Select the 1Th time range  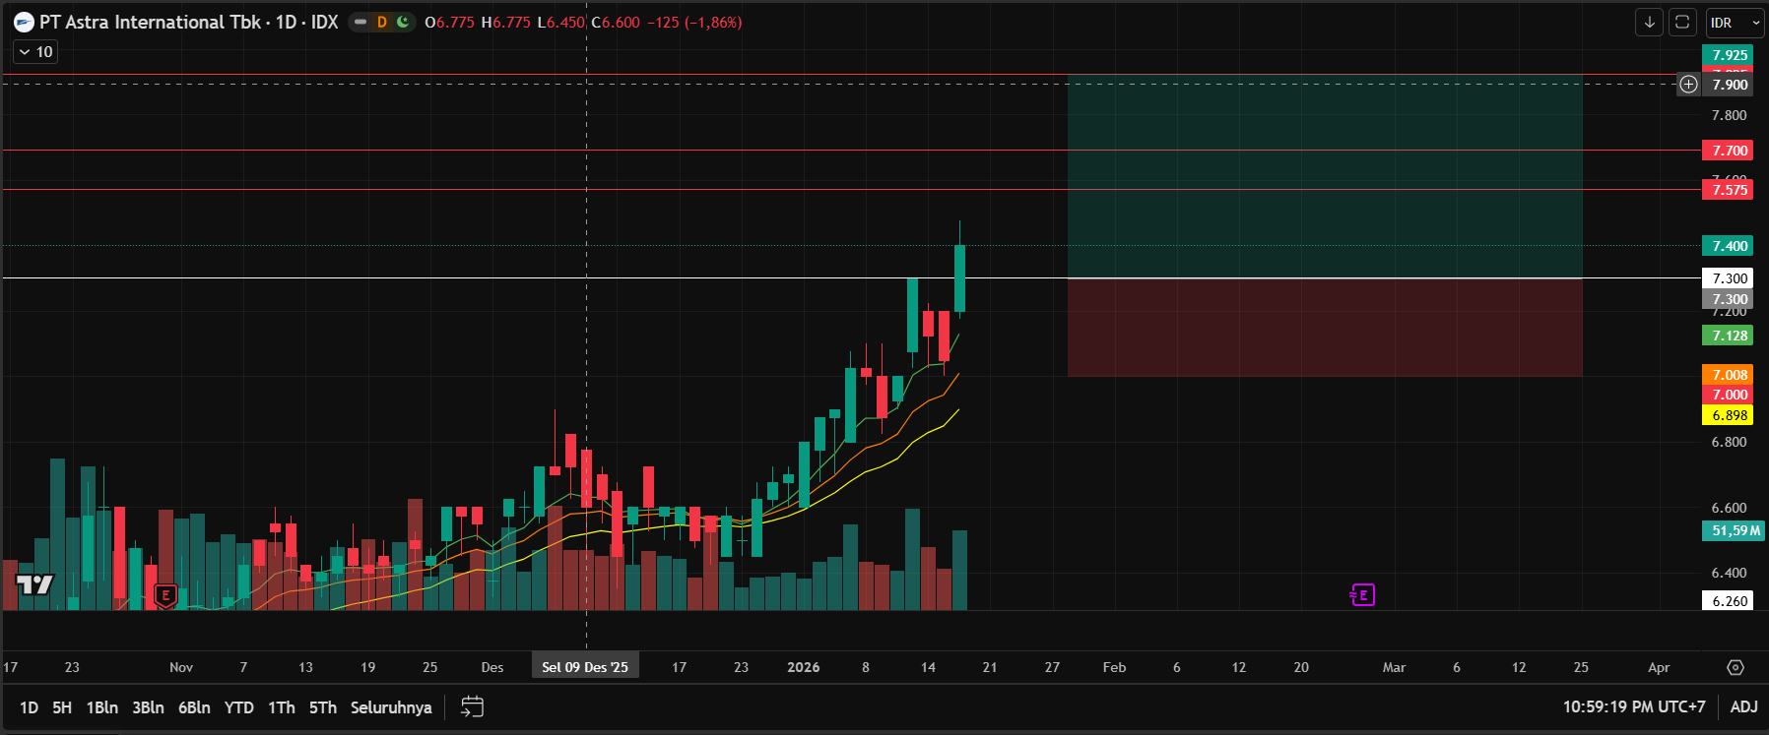[x=282, y=707]
